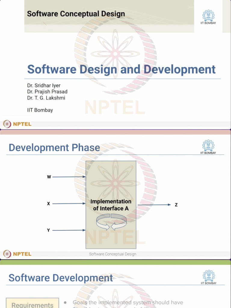This screenshot has width=231, height=308.
Task: Click the input label W
Action: [49, 177]
